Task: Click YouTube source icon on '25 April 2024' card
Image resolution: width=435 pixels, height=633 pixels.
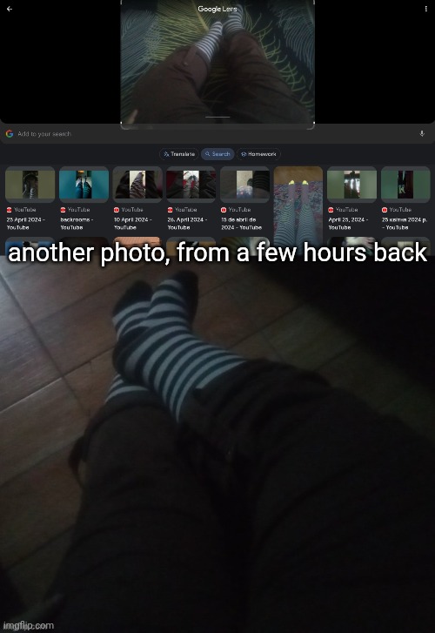Action: point(9,210)
